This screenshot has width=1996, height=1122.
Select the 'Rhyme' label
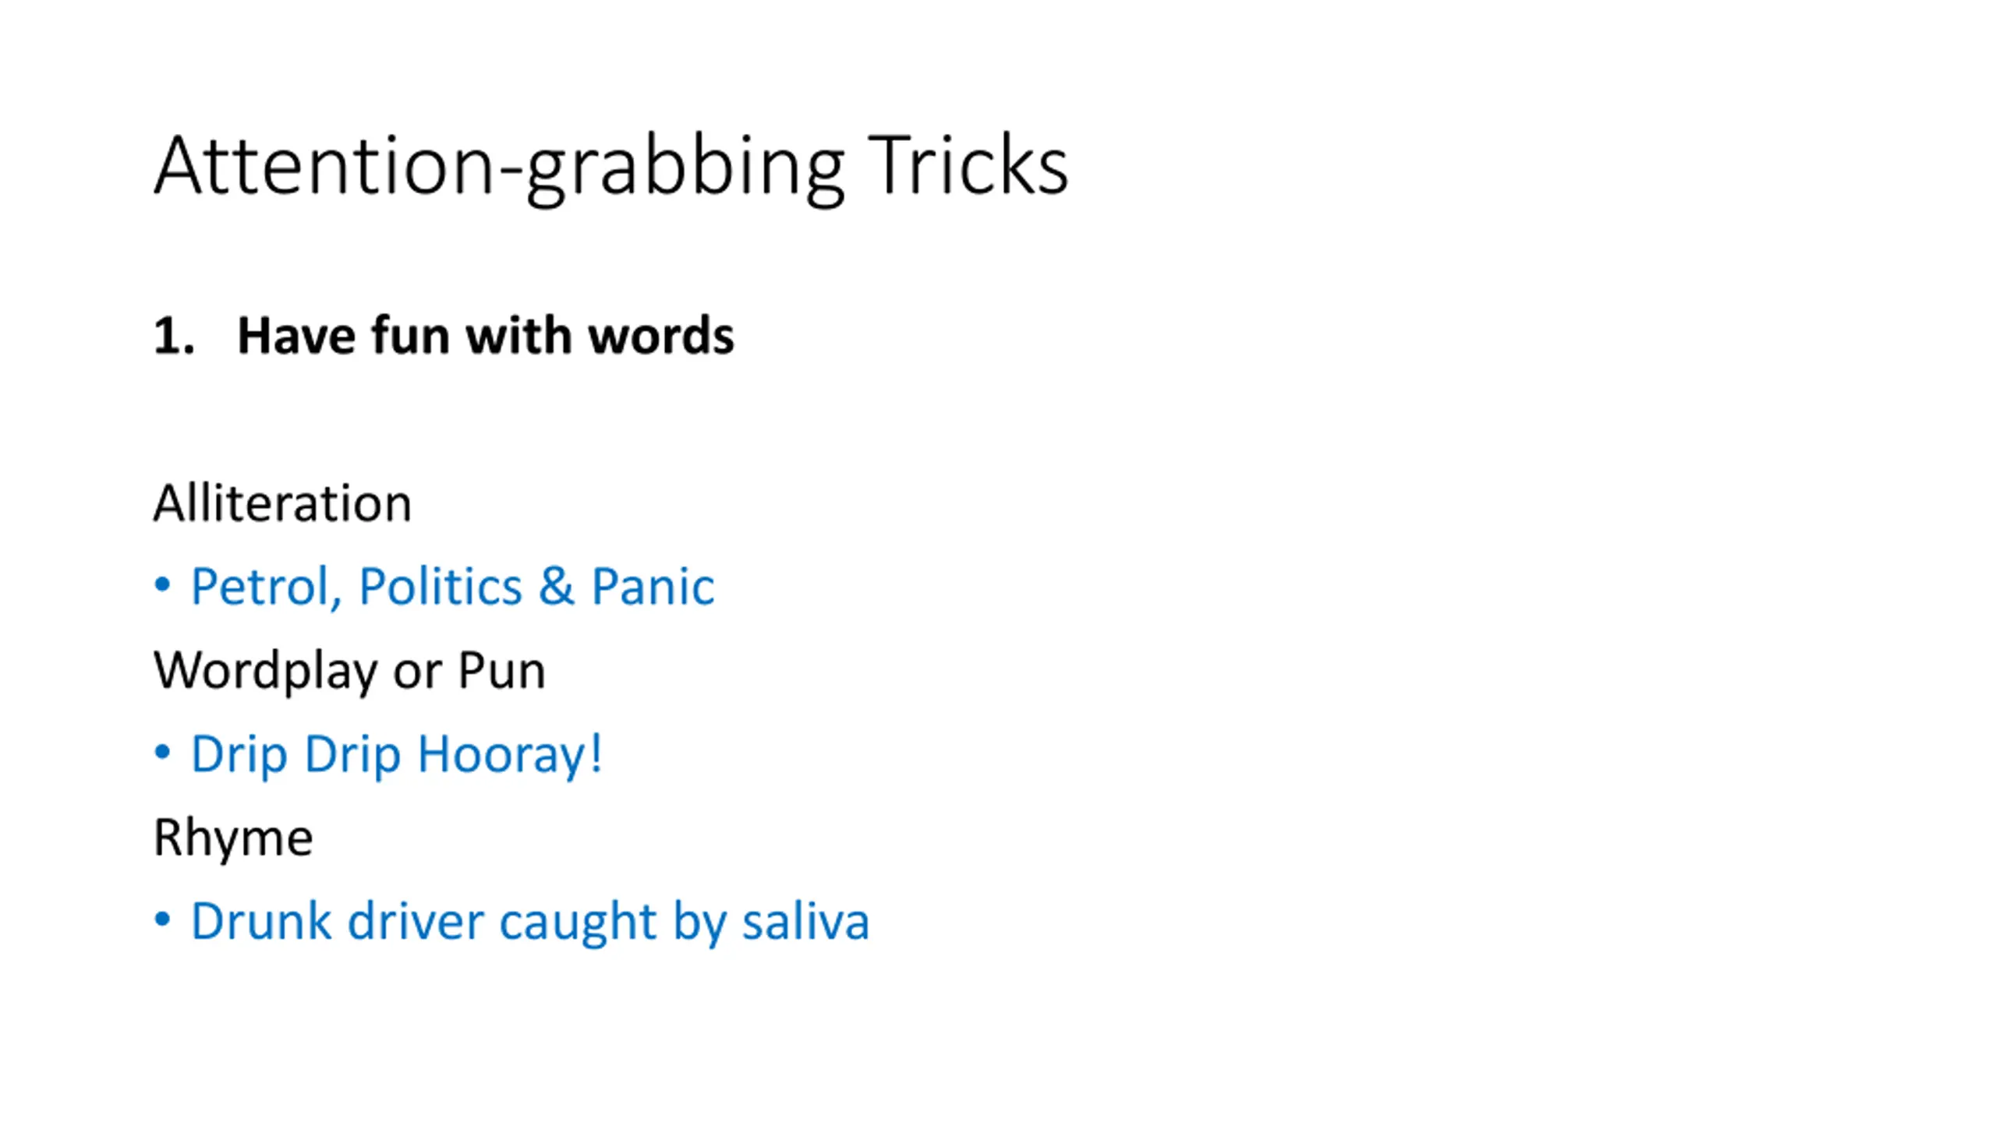coord(233,838)
